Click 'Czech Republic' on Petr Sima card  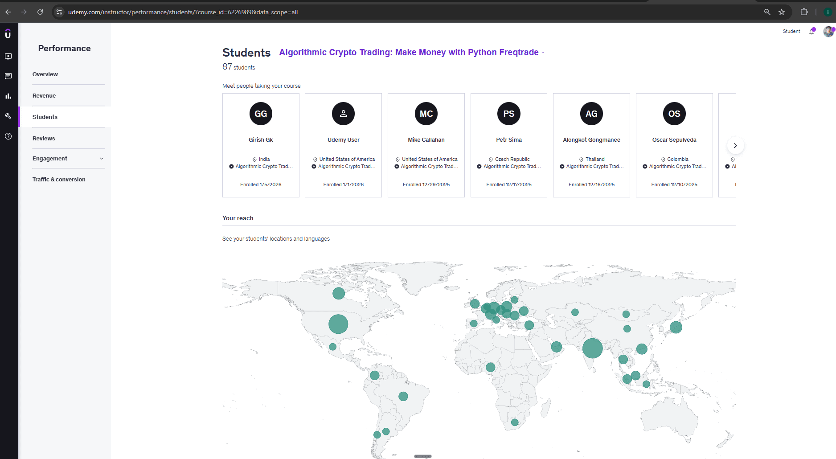coord(512,159)
